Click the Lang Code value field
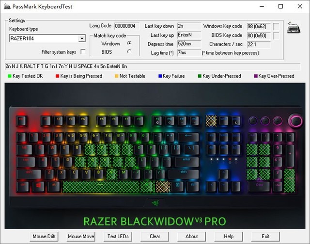This screenshot has width=310, height=244. coord(127,26)
